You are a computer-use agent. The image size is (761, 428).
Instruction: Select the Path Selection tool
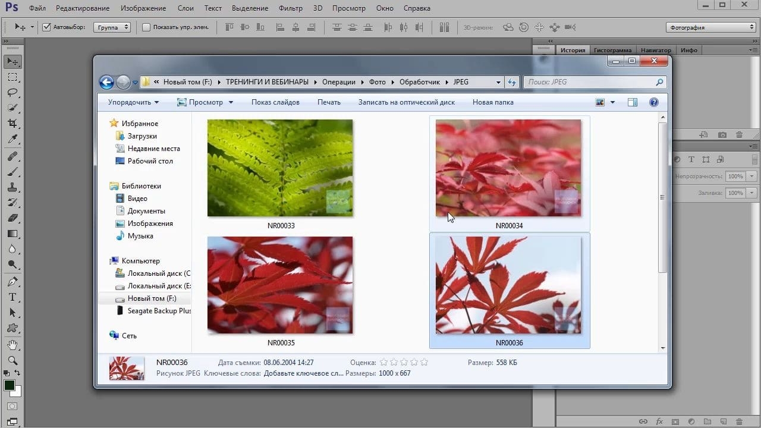[x=12, y=313]
